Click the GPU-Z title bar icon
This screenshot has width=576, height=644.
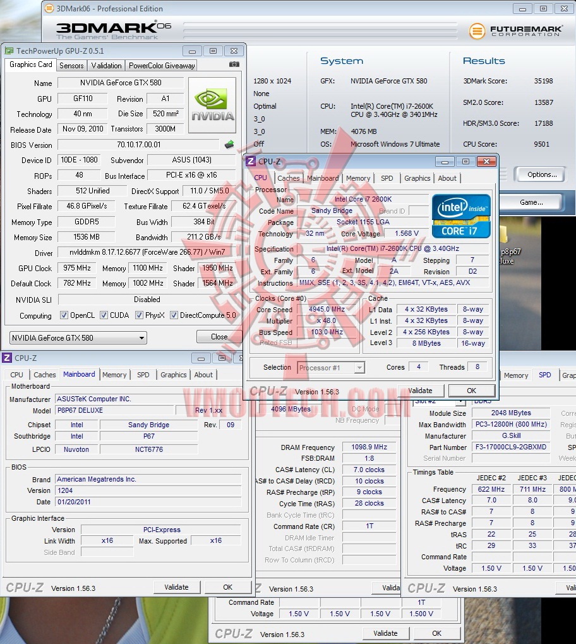pyautogui.click(x=9, y=51)
